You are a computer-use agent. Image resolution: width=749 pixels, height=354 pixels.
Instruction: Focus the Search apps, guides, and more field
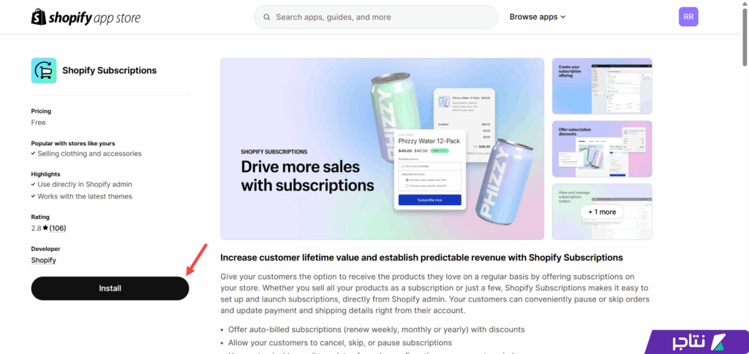376,17
